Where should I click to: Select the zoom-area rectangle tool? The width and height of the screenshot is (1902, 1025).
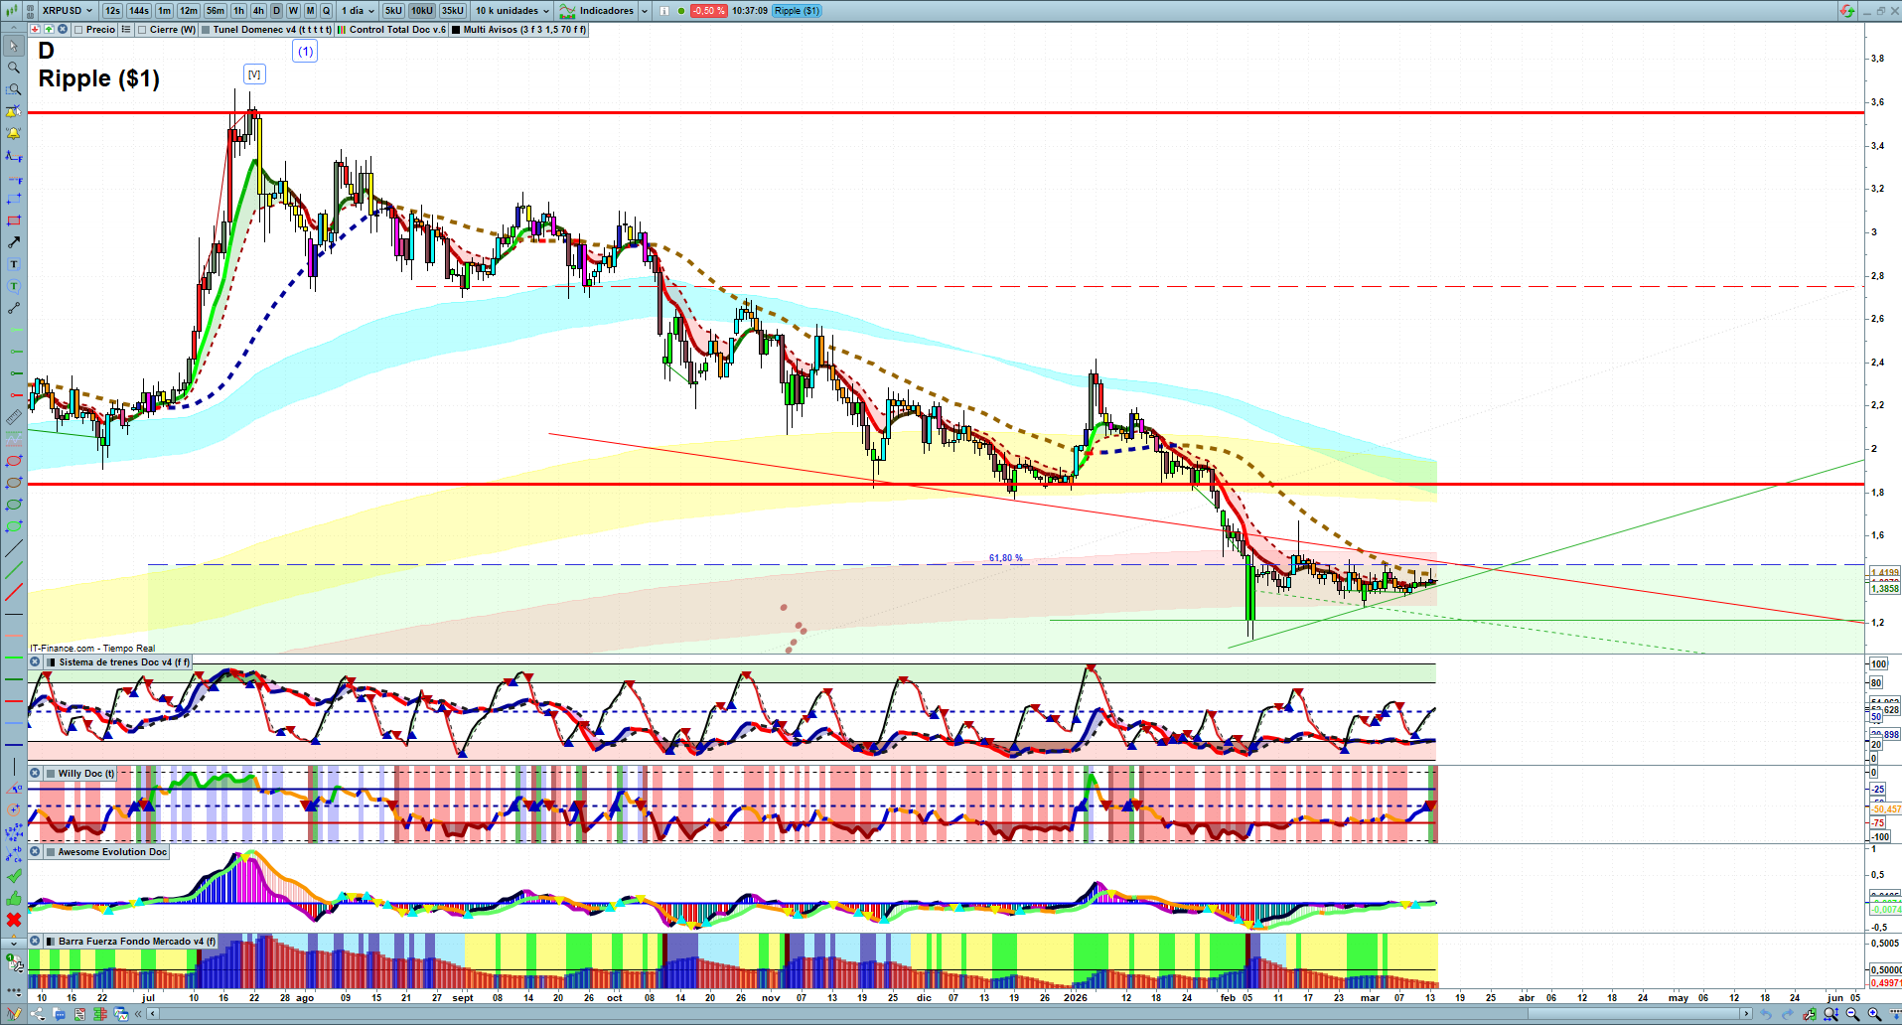coord(14,89)
